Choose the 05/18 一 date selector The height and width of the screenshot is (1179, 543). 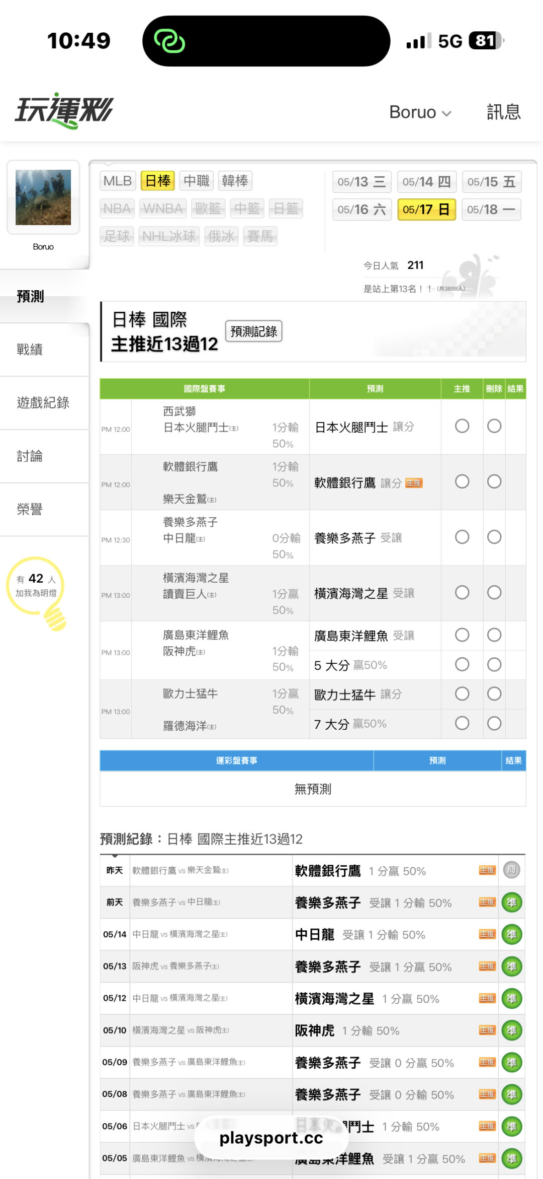click(491, 210)
